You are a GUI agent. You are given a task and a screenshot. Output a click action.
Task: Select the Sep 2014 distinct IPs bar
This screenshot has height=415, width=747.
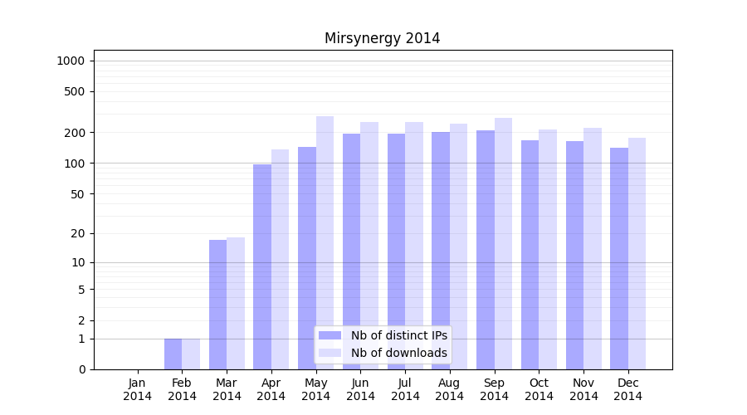coord(485,249)
